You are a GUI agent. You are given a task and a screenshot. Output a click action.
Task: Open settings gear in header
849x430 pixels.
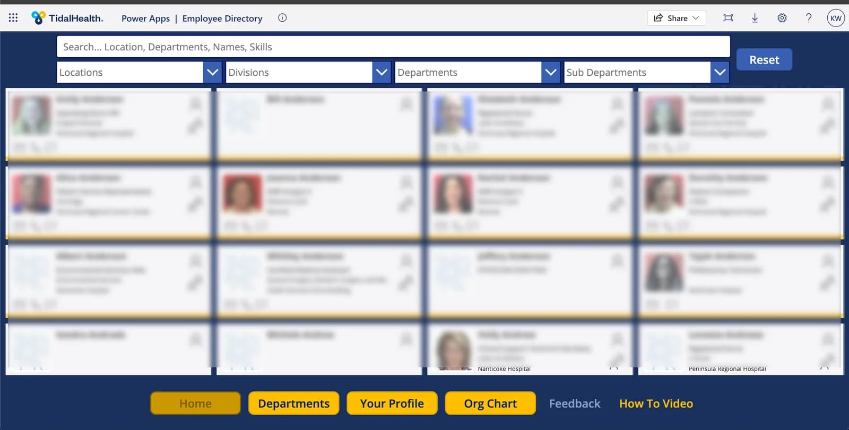782,18
